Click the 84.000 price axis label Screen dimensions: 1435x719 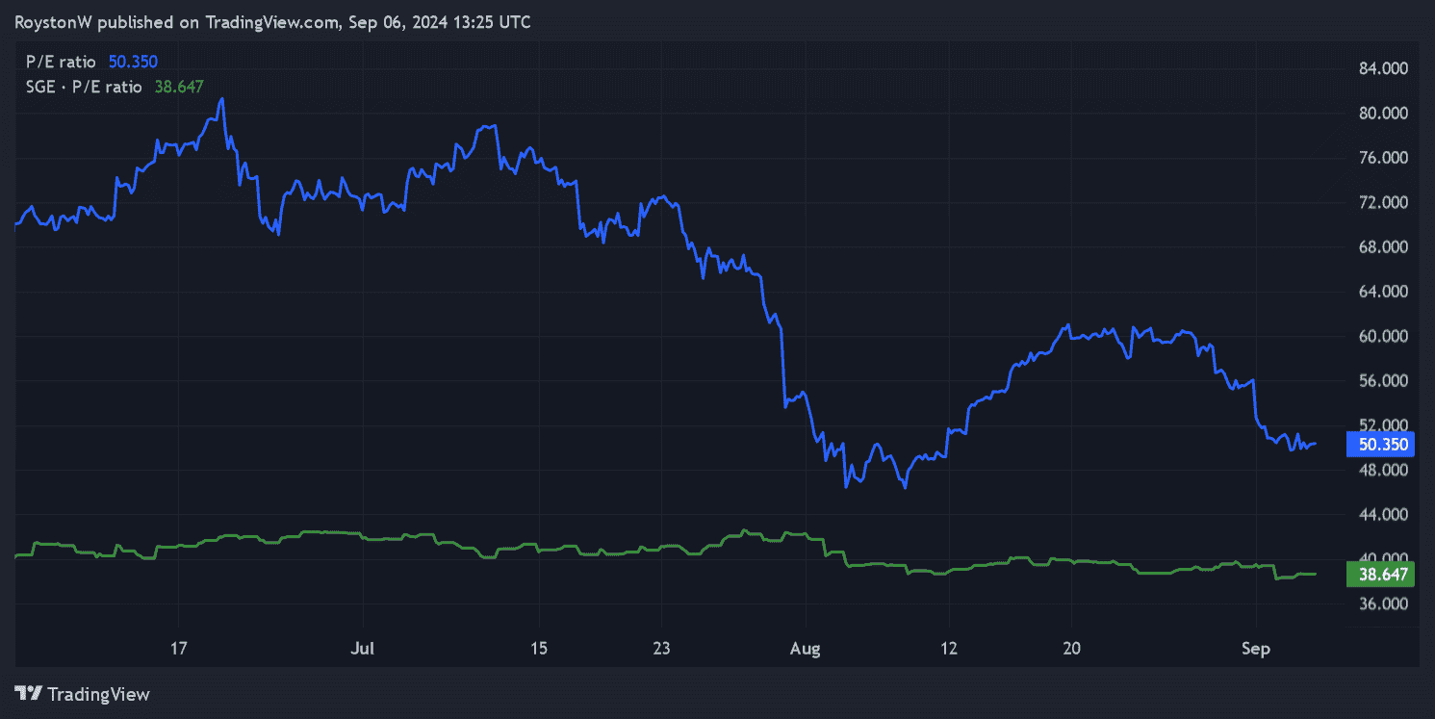(1383, 68)
